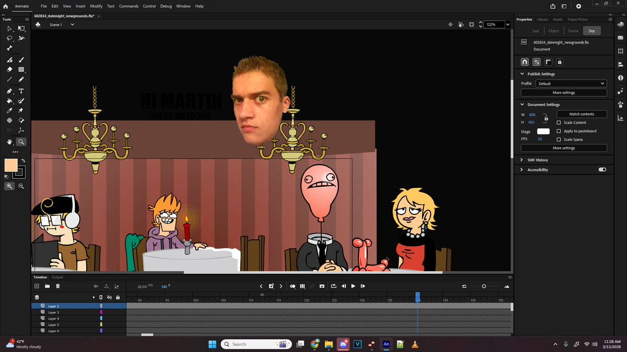
Task: Select the Frame properties button
Action: [573, 31]
